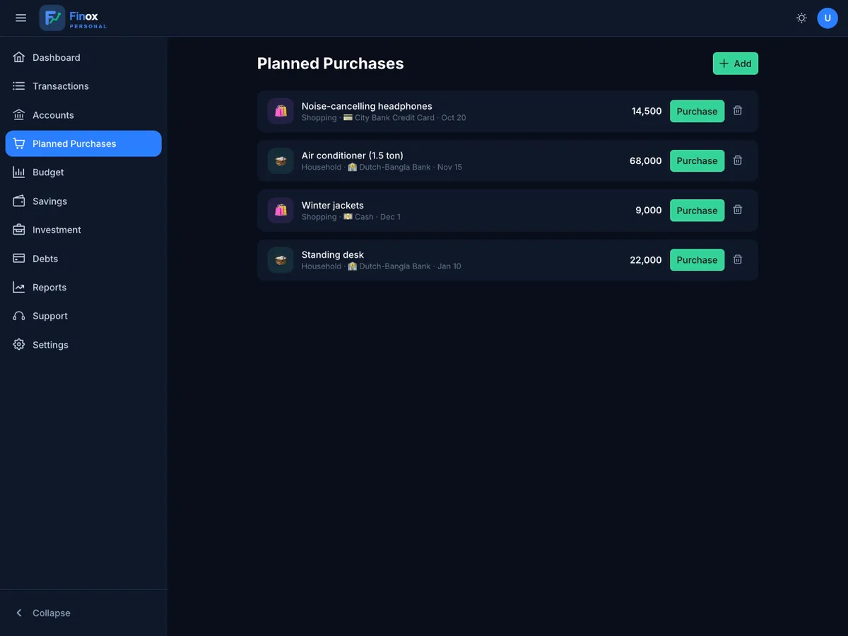The image size is (848, 636).
Task: Click the "Winter jackets" title
Action: (333, 206)
